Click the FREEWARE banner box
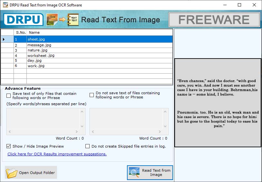This screenshot has width=262, height=182. coord(214,20)
